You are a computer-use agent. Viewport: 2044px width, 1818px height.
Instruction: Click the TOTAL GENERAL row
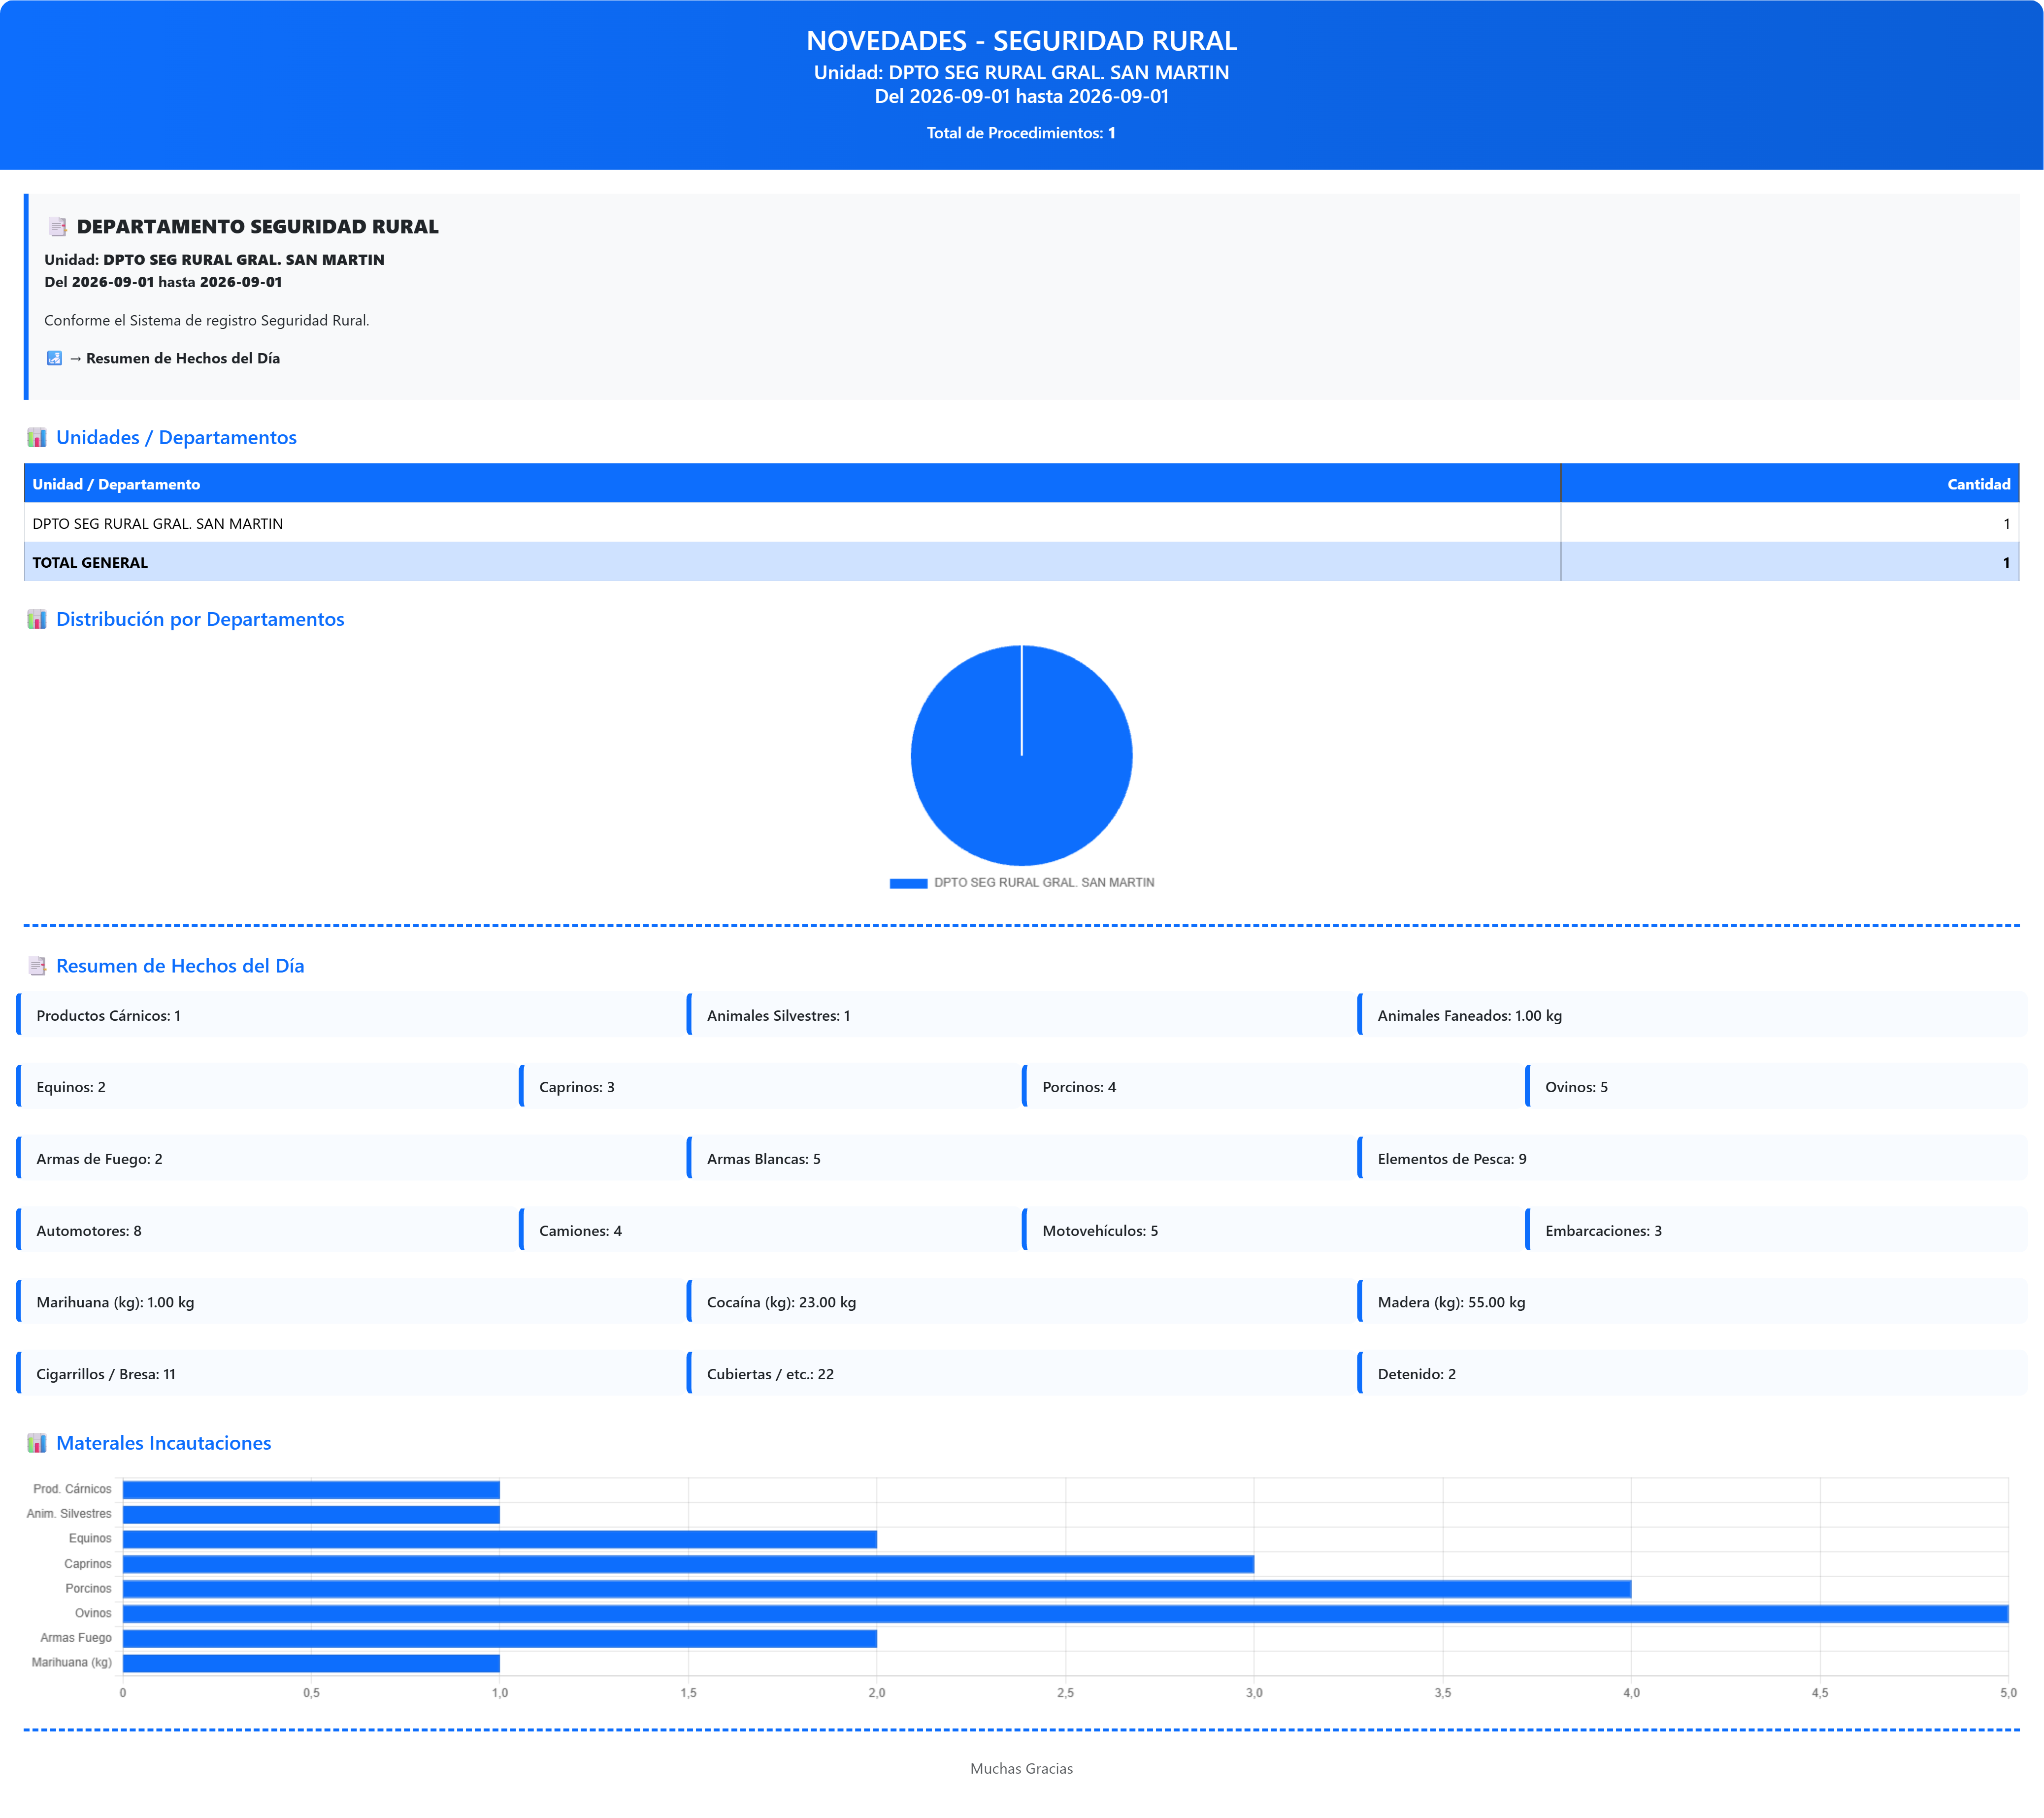pos(1021,562)
